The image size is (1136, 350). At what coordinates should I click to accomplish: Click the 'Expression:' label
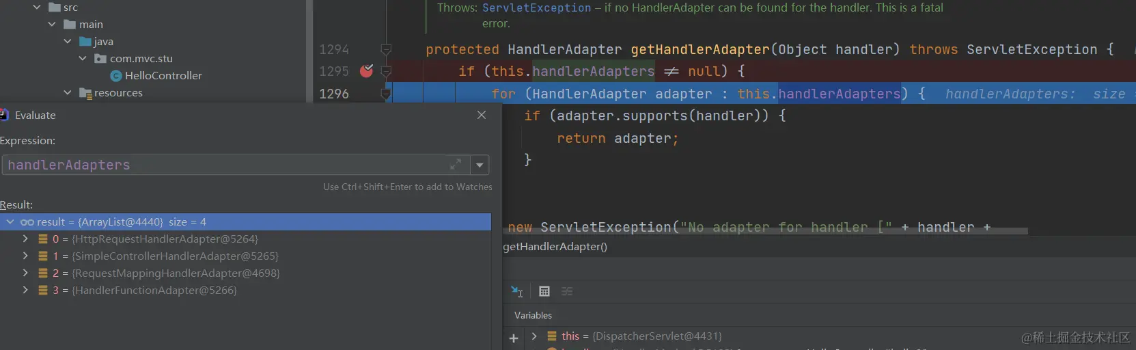[x=28, y=140]
